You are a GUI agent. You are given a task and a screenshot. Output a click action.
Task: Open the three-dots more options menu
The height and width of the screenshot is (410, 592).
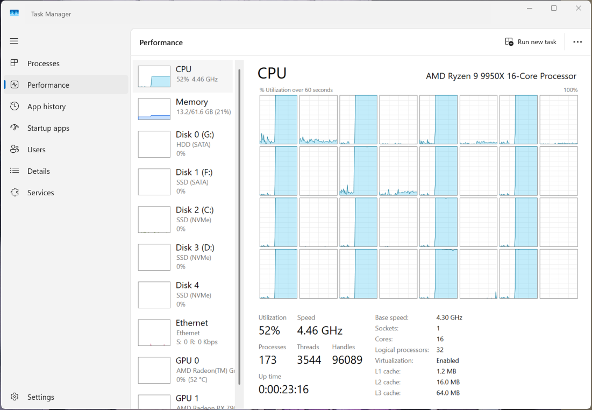[x=577, y=42]
